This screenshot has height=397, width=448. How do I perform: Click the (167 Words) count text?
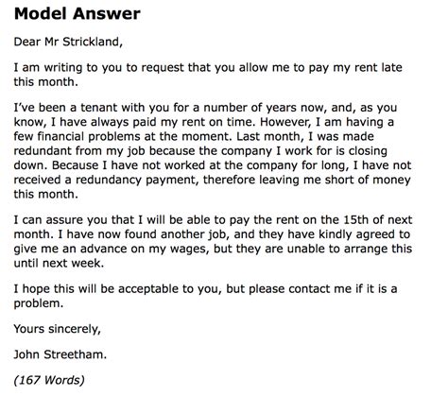point(49,380)
